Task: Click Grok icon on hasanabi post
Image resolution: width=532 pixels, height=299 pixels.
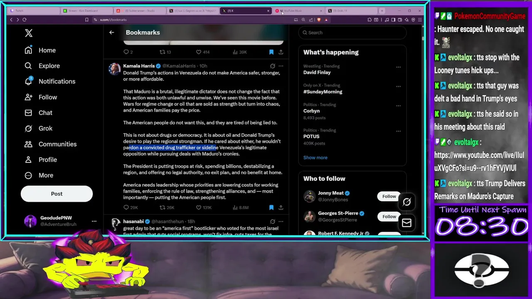Action: pyautogui.click(x=272, y=222)
